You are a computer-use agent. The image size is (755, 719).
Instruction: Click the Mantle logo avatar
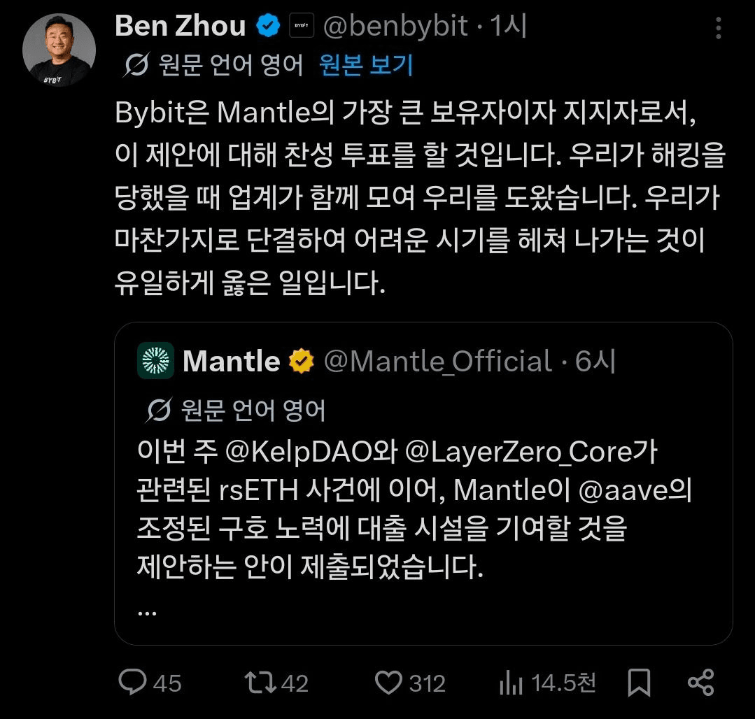point(155,361)
